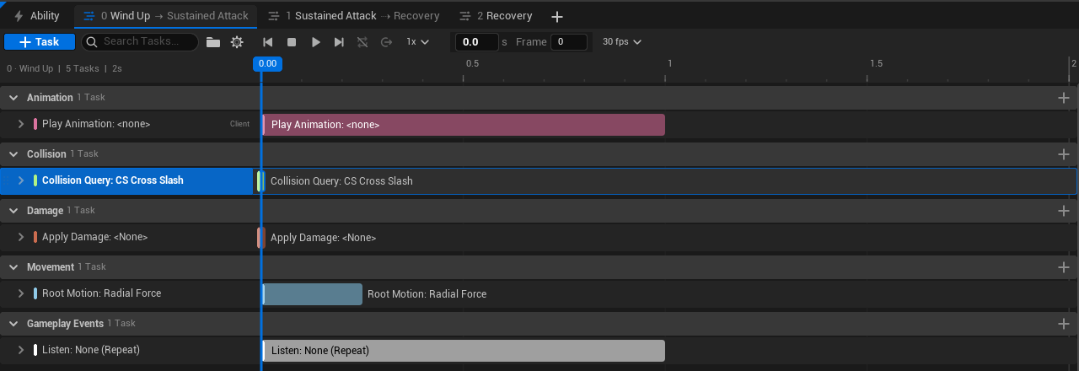Click the green color tag of Collision Query
The height and width of the screenshot is (371, 1079).
(x=35, y=180)
